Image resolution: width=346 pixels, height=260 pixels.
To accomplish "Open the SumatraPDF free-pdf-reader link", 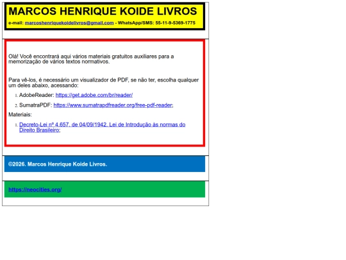I will 113,105.
